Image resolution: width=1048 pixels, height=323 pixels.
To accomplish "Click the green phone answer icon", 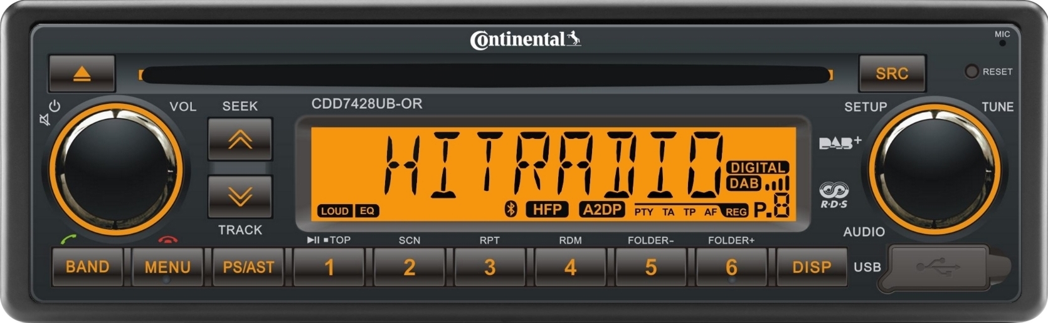I will tap(68, 238).
